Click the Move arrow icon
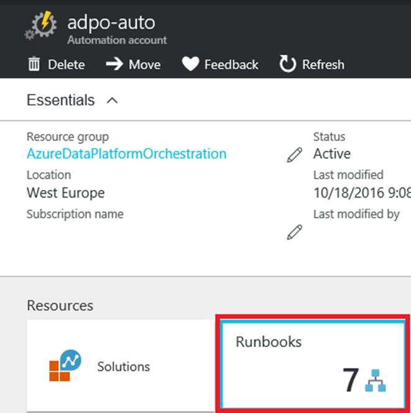This screenshot has height=413, width=411. (x=114, y=65)
